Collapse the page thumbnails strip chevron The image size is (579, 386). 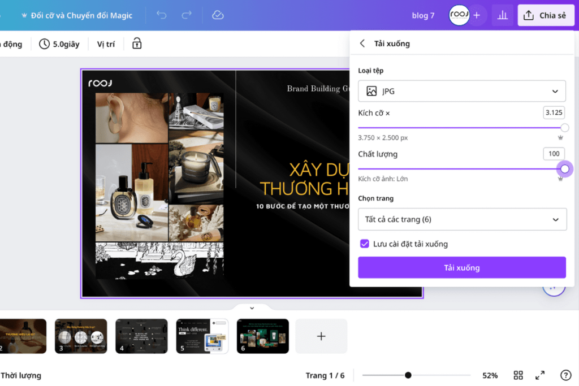pos(252,308)
